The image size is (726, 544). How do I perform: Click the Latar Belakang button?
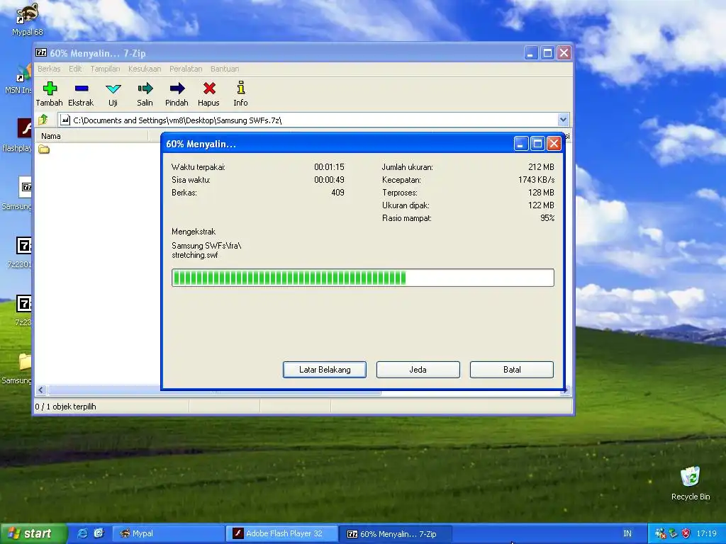point(325,370)
